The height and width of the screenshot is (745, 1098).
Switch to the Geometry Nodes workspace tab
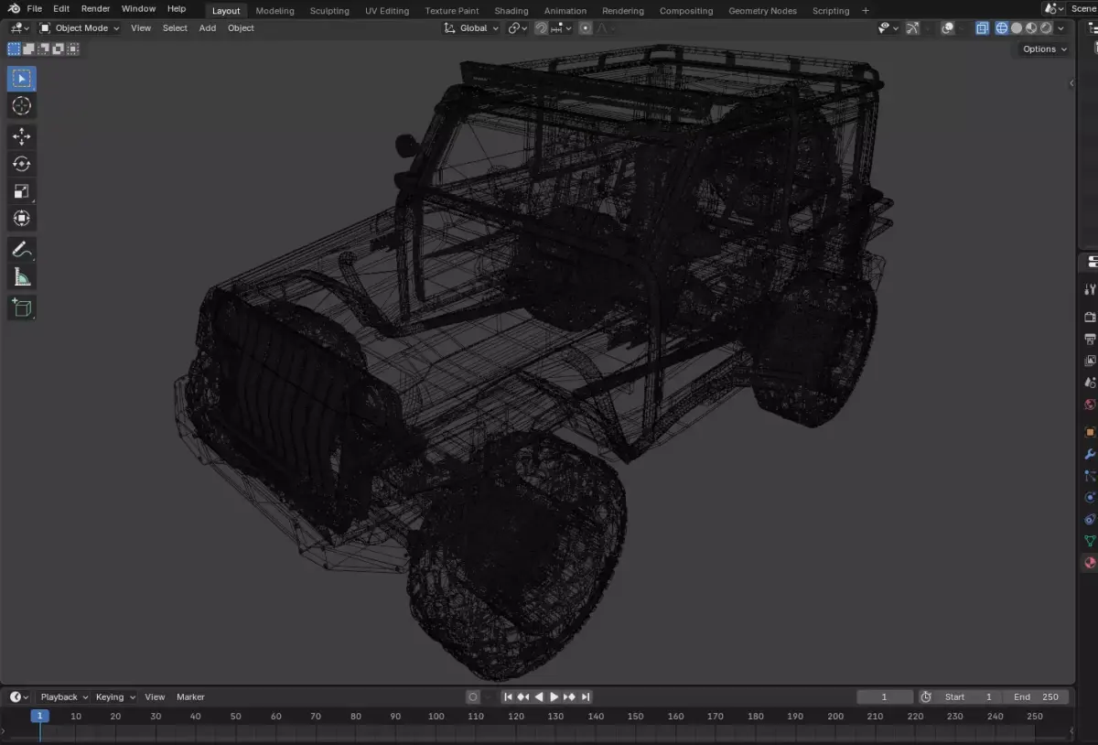click(x=762, y=11)
